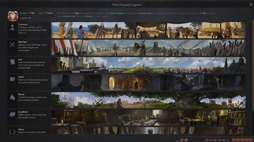Select the Glory legacy track artwork
254x142 pixels.
pos(148,131)
